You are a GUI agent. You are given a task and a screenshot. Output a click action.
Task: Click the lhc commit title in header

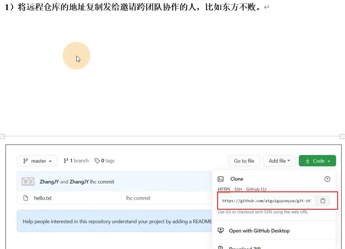[102, 182]
